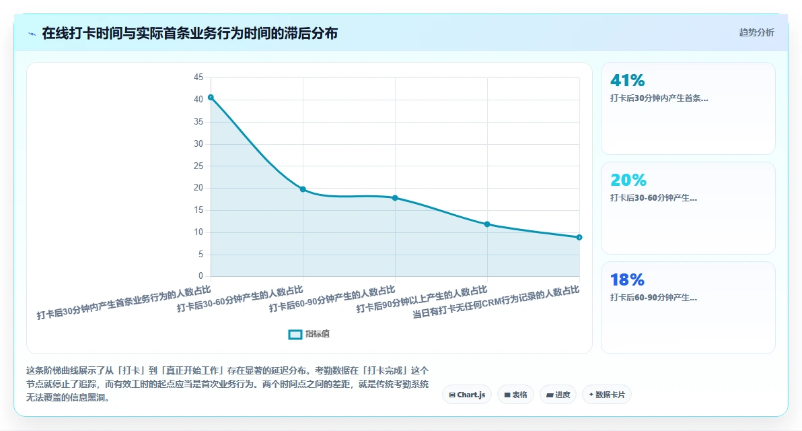
Task: Click the description paragraph starting 这条阶梯曲线
Action: coord(227,384)
